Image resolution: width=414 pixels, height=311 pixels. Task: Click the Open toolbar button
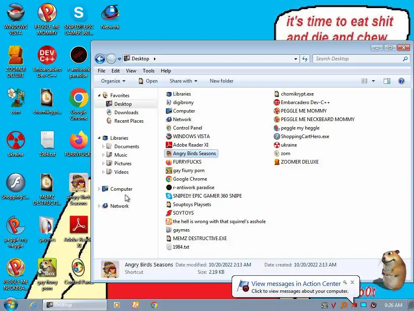[x=148, y=81]
